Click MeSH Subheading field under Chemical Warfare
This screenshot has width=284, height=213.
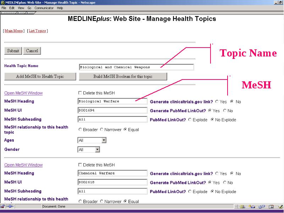(113, 191)
